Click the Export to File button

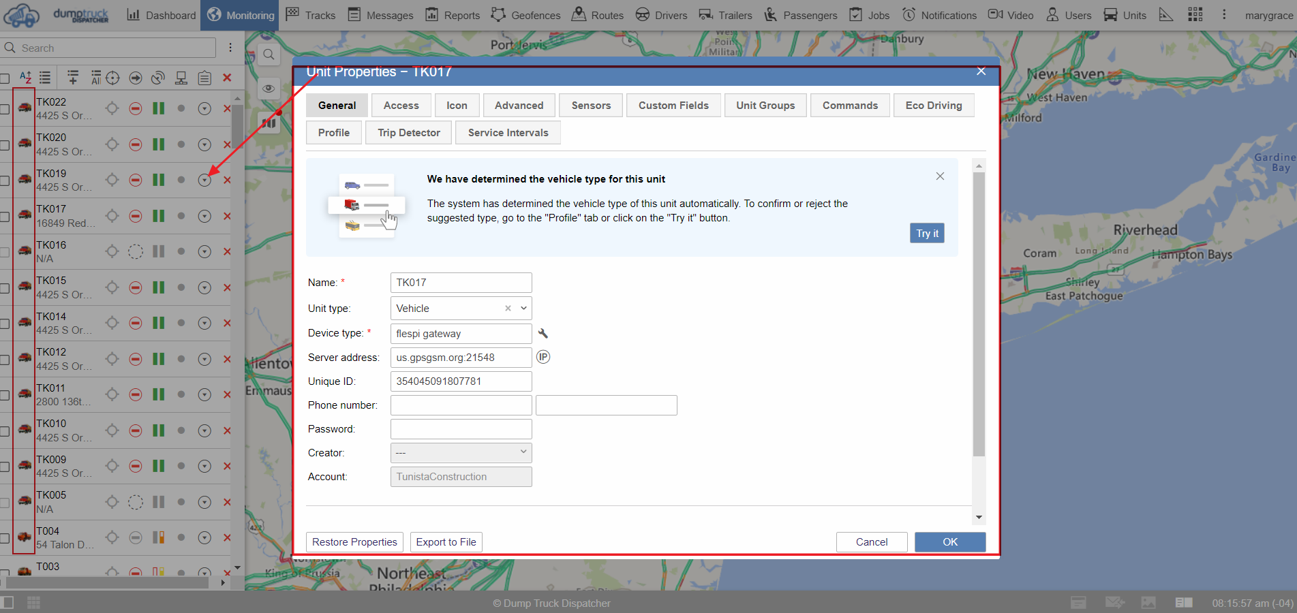(446, 542)
